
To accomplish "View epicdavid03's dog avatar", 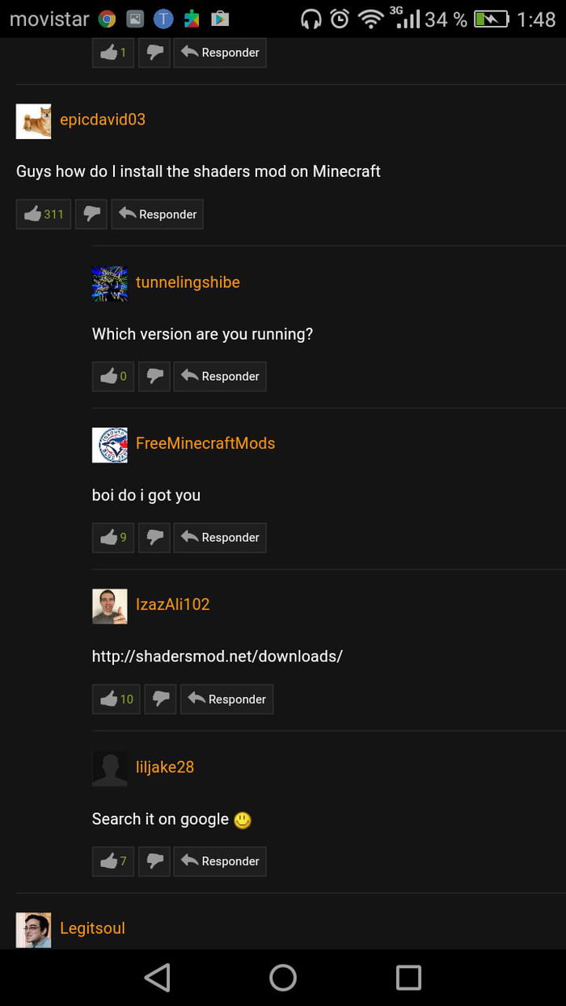I will pyautogui.click(x=33, y=121).
